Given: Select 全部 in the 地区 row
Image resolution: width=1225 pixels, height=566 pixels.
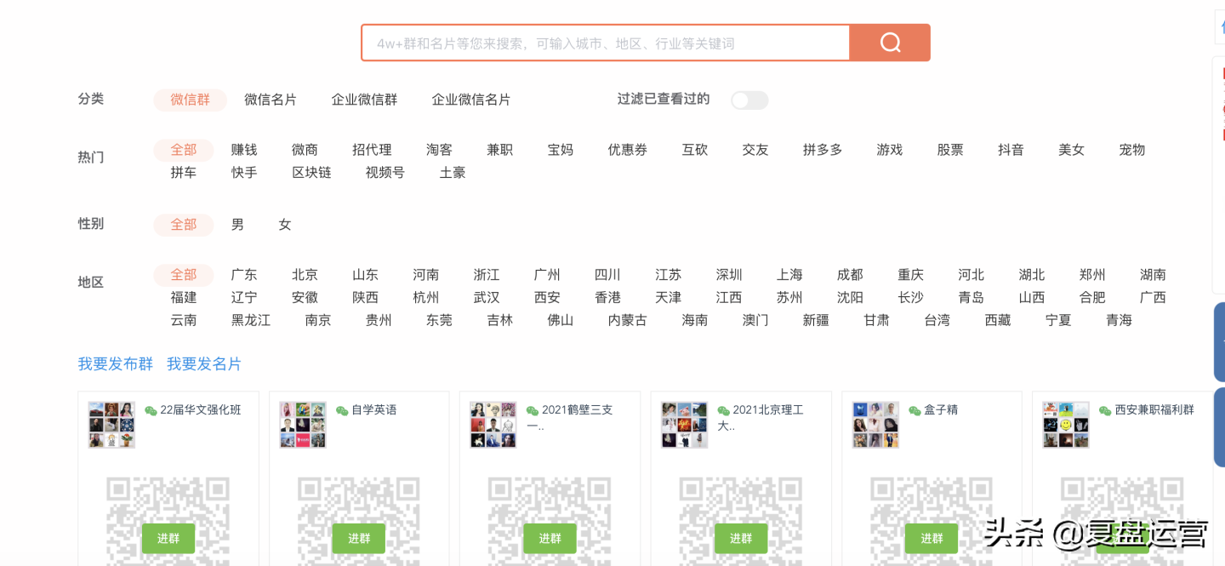Looking at the screenshot, I should (x=184, y=275).
